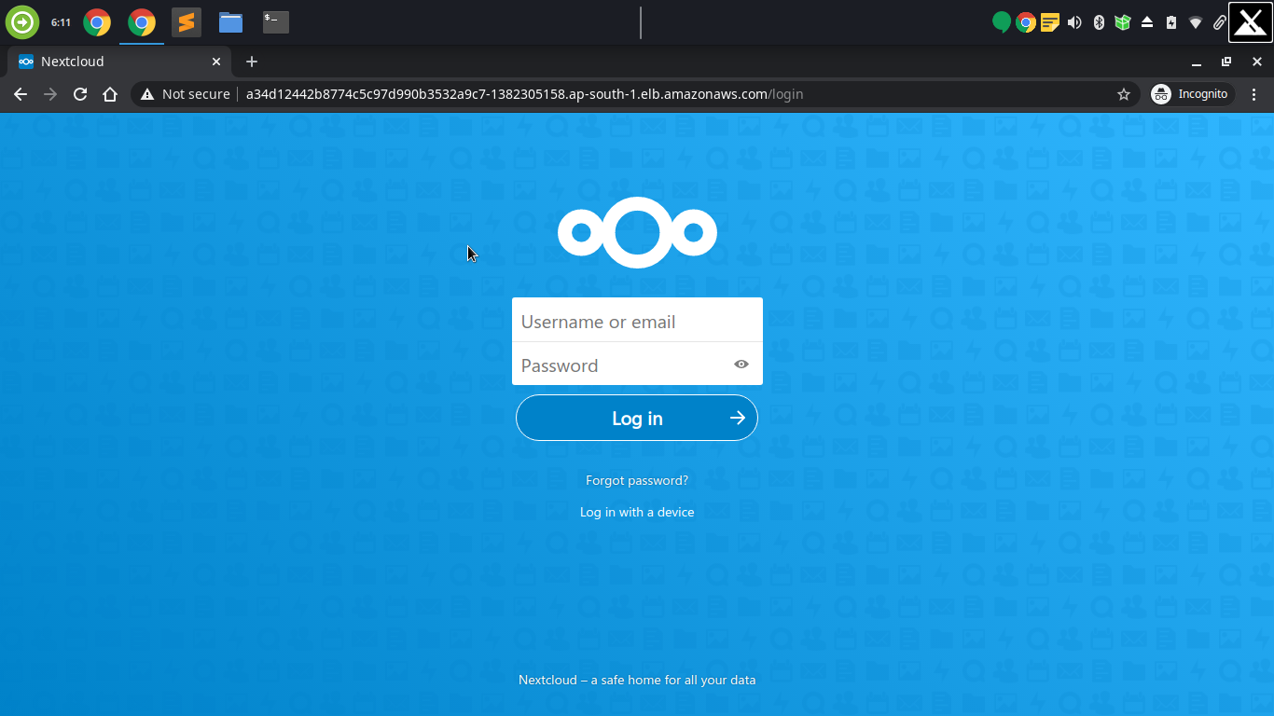Open the green start menu launcher

click(22, 22)
